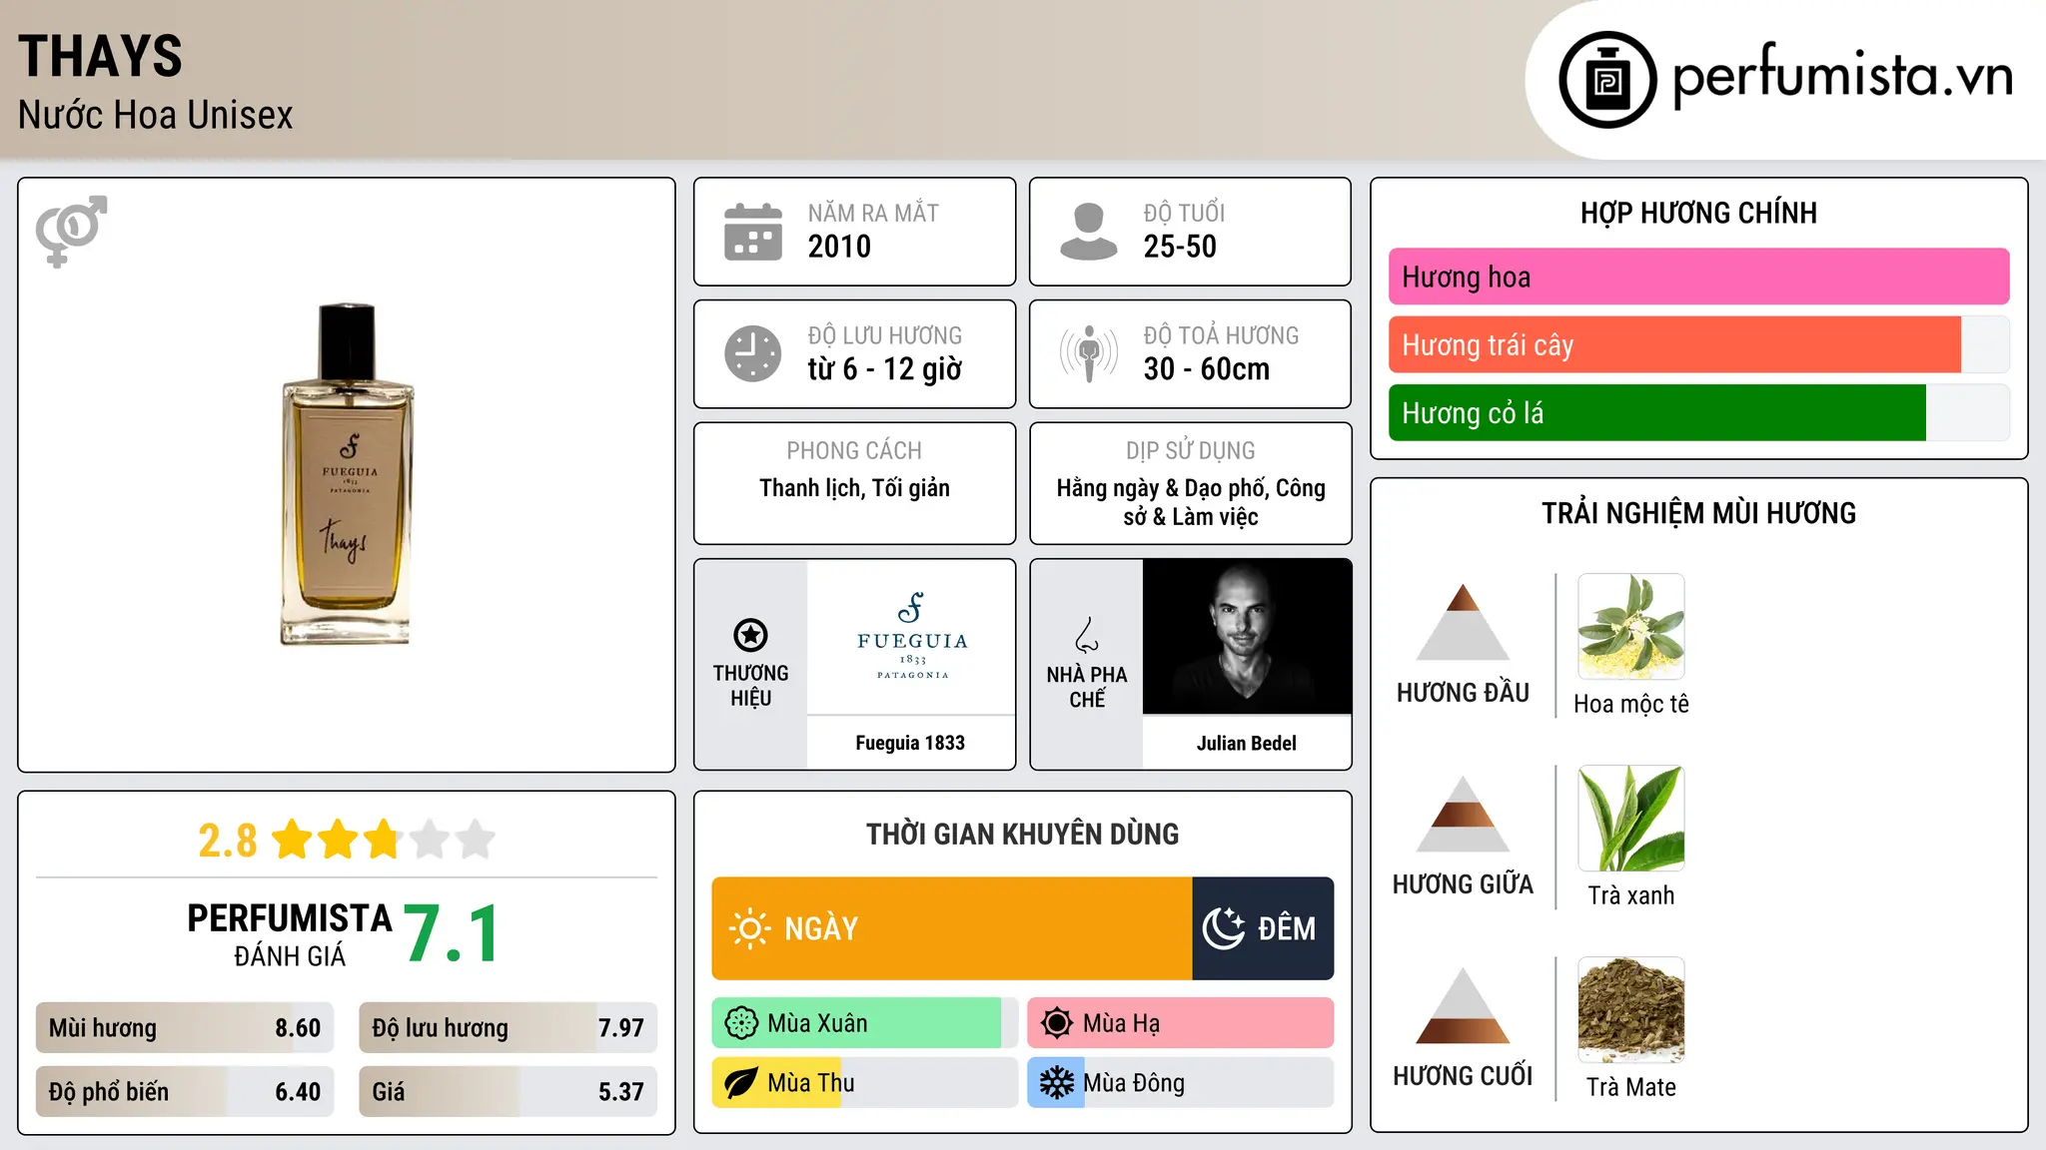Click the Trà Mate note label
The image size is (2046, 1150).
click(1630, 1087)
